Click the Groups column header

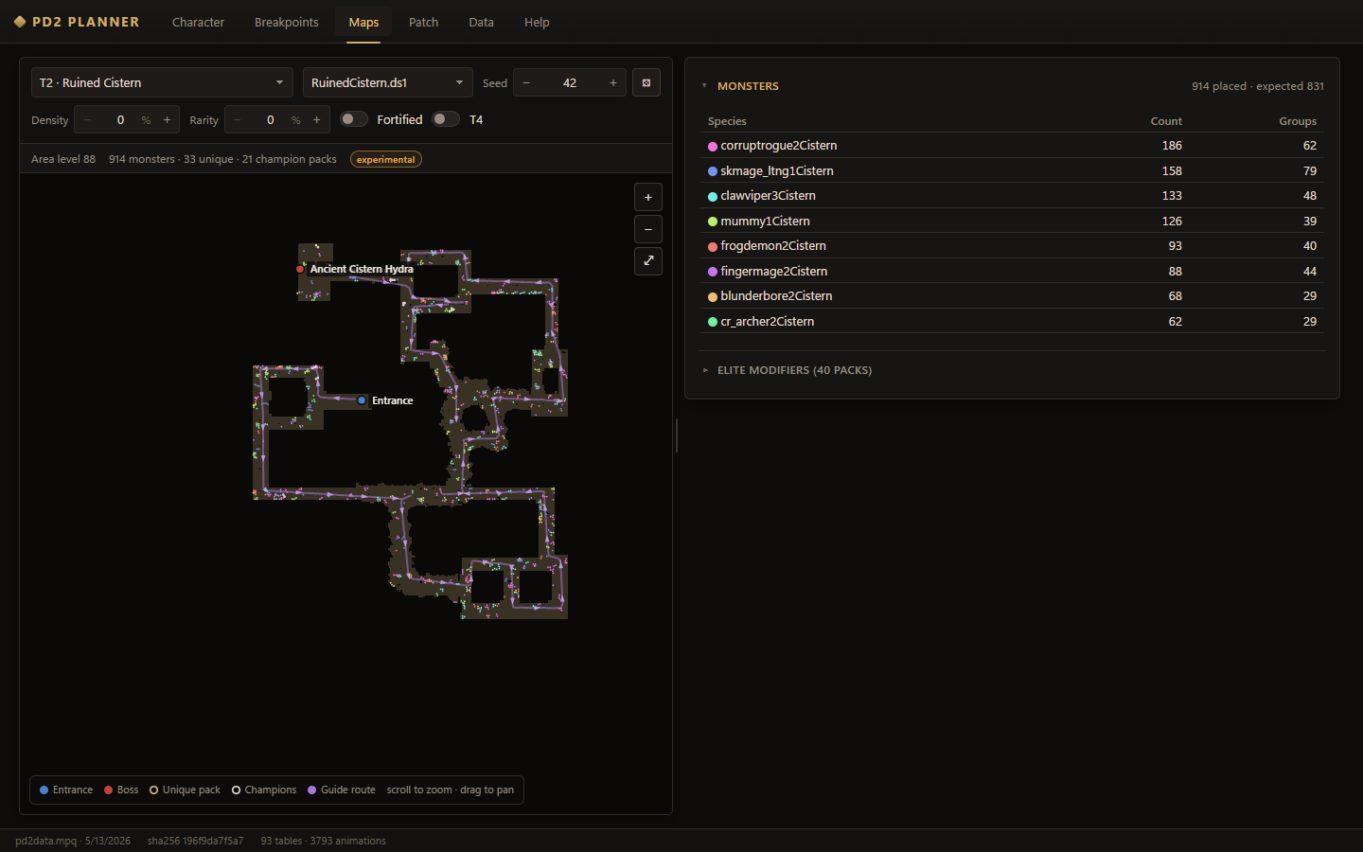[1298, 121]
